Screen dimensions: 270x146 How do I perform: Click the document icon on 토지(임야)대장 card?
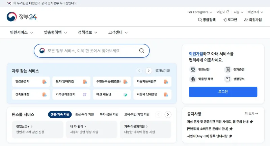[85, 82]
